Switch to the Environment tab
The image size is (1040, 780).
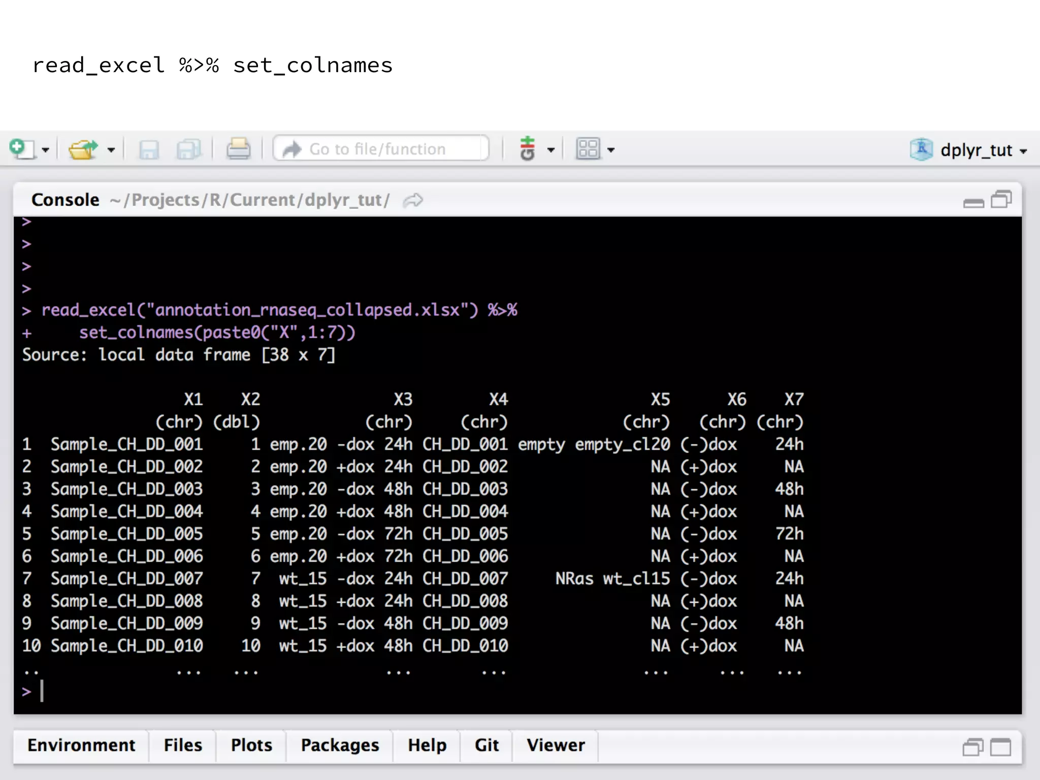pos(81,745)
